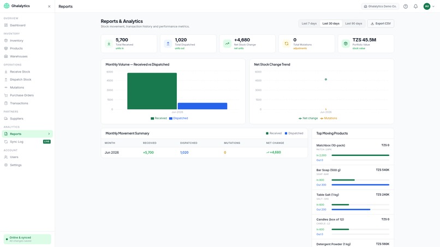The width and height of the screenshot is (440, 247).
Task: Click the Dashboard grid icon
Action: pos(6,25)
